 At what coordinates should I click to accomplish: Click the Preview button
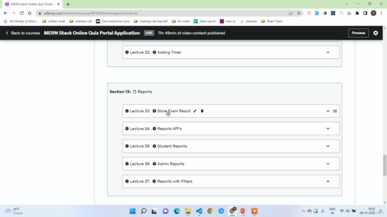coord(359,33)
